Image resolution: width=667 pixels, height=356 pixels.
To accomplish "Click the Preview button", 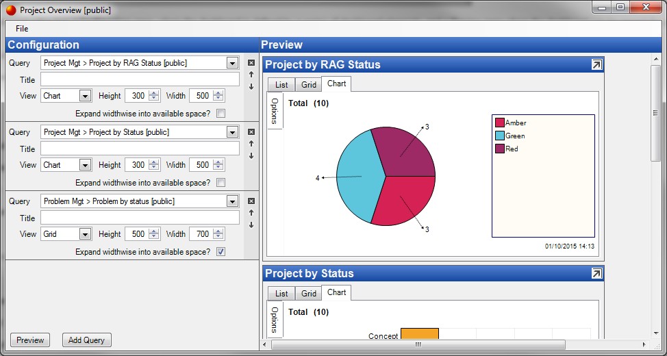I will coord(30,340).
